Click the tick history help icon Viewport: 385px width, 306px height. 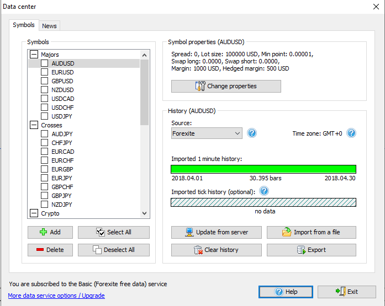coord(264,191)
